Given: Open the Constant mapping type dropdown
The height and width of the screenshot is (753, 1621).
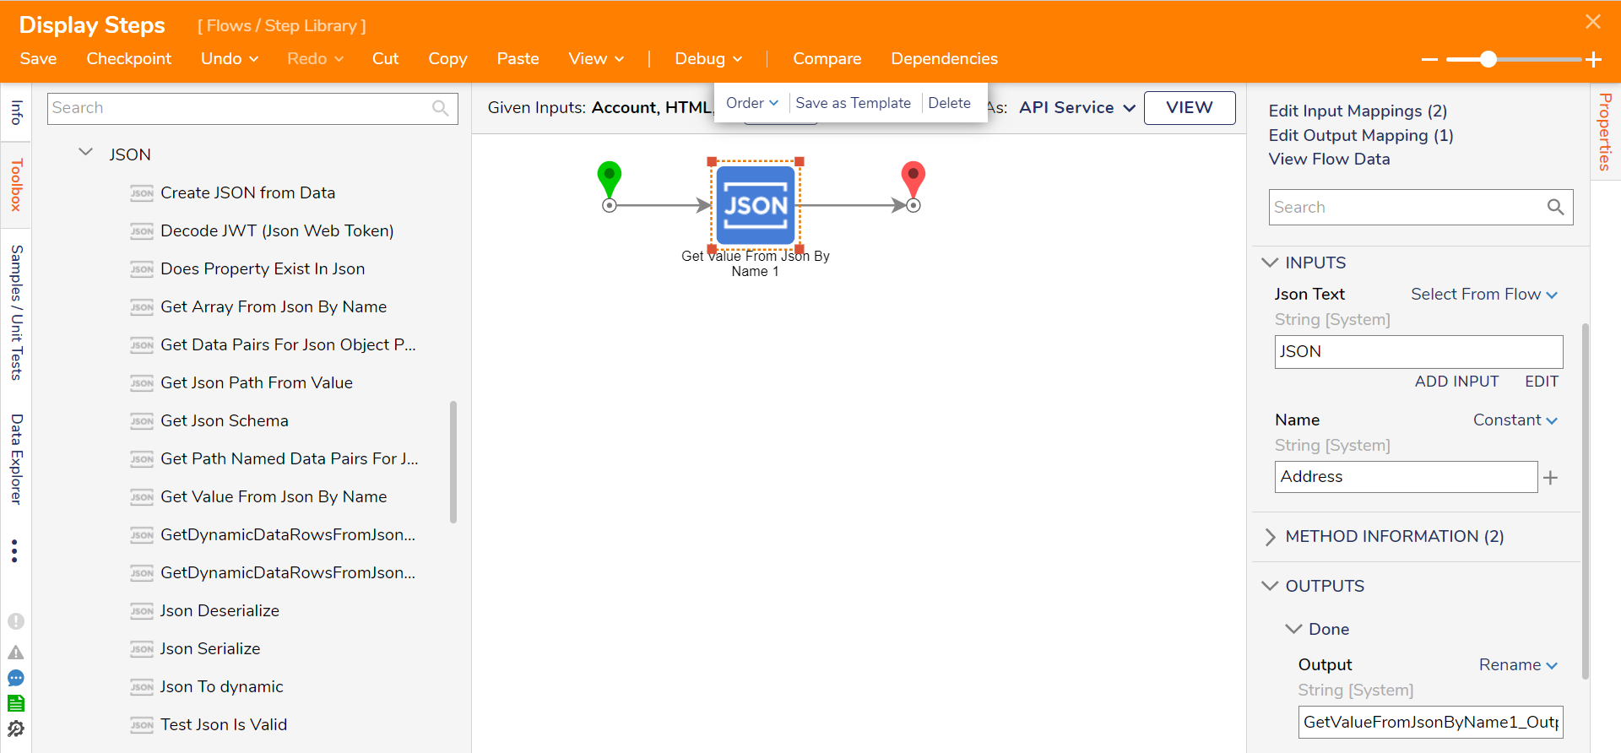Looking at the screenshot, I should pos(1515,420).
